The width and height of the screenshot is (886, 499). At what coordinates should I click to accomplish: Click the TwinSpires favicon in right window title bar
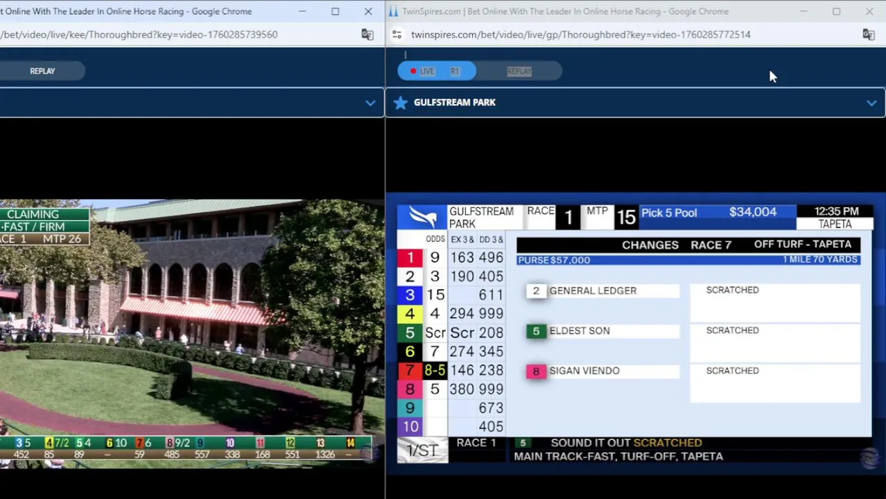(x=393, y=11)
